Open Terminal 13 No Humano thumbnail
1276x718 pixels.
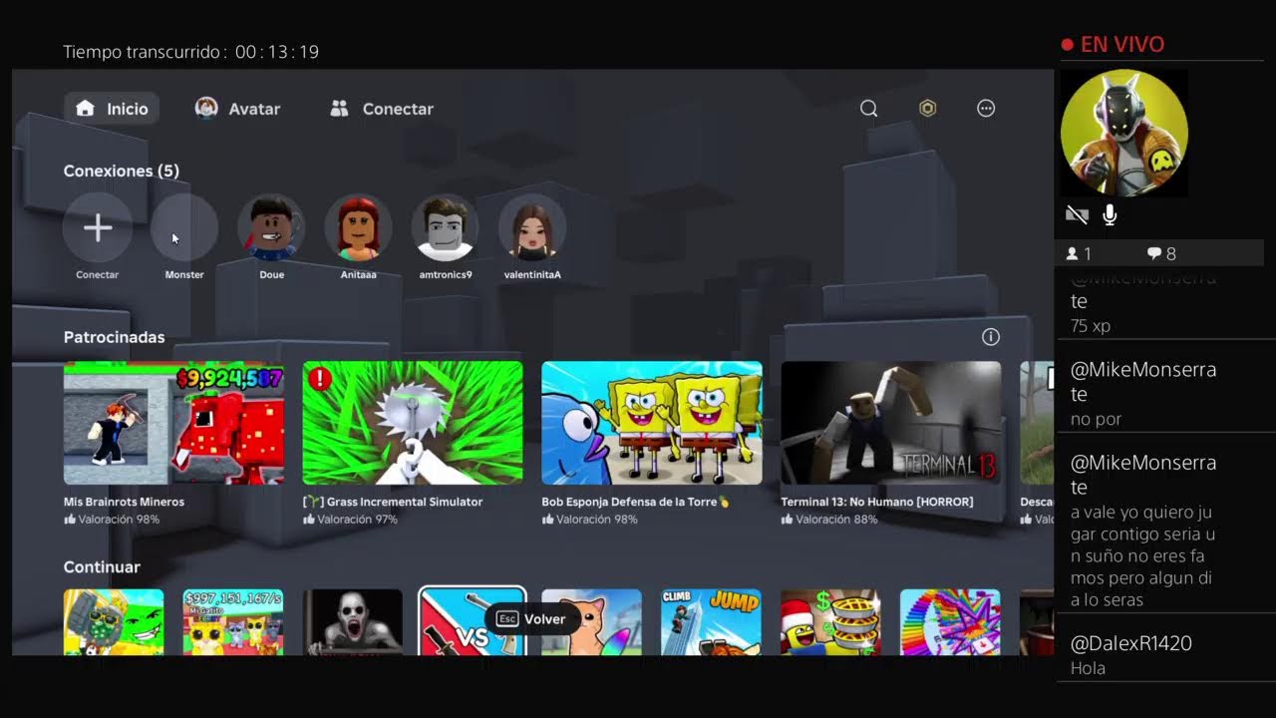pos(891,423)
